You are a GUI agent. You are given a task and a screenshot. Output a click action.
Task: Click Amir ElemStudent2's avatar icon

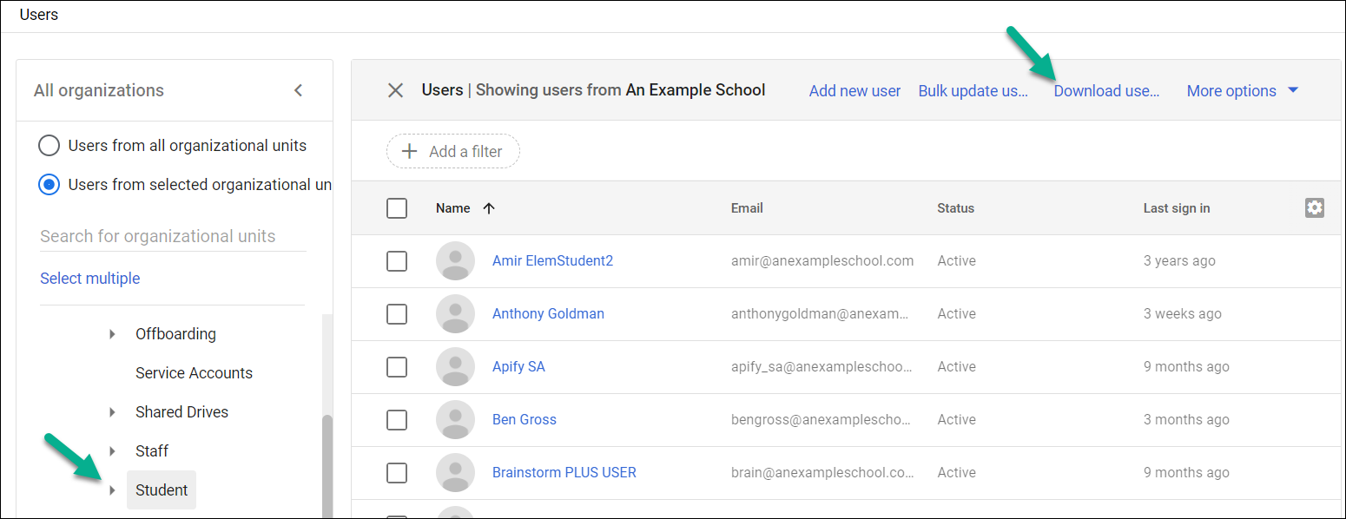pyautogui.click(x=455, y=260)
